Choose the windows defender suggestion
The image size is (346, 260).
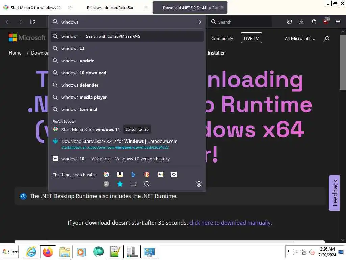(x=127, y=85)
